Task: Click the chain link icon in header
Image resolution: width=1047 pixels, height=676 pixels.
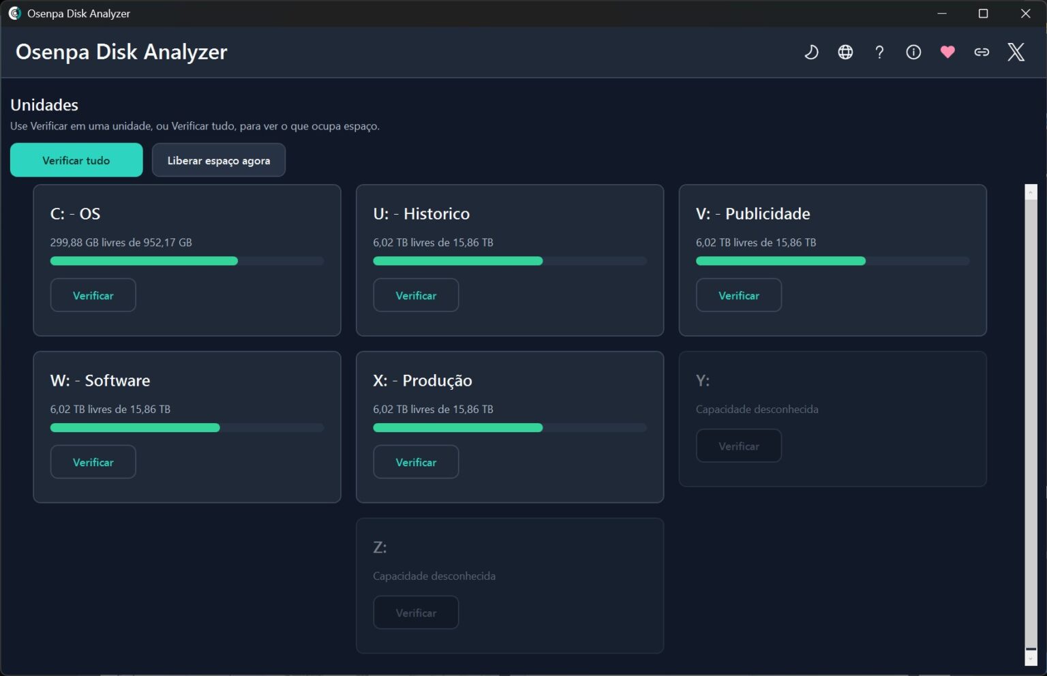Action: click(x=982, y=52)
